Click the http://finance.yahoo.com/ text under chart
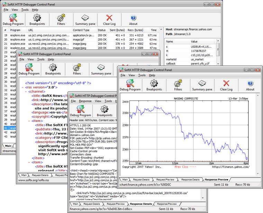The width and height of the screenshot is (263, 213). pos(230,167)
